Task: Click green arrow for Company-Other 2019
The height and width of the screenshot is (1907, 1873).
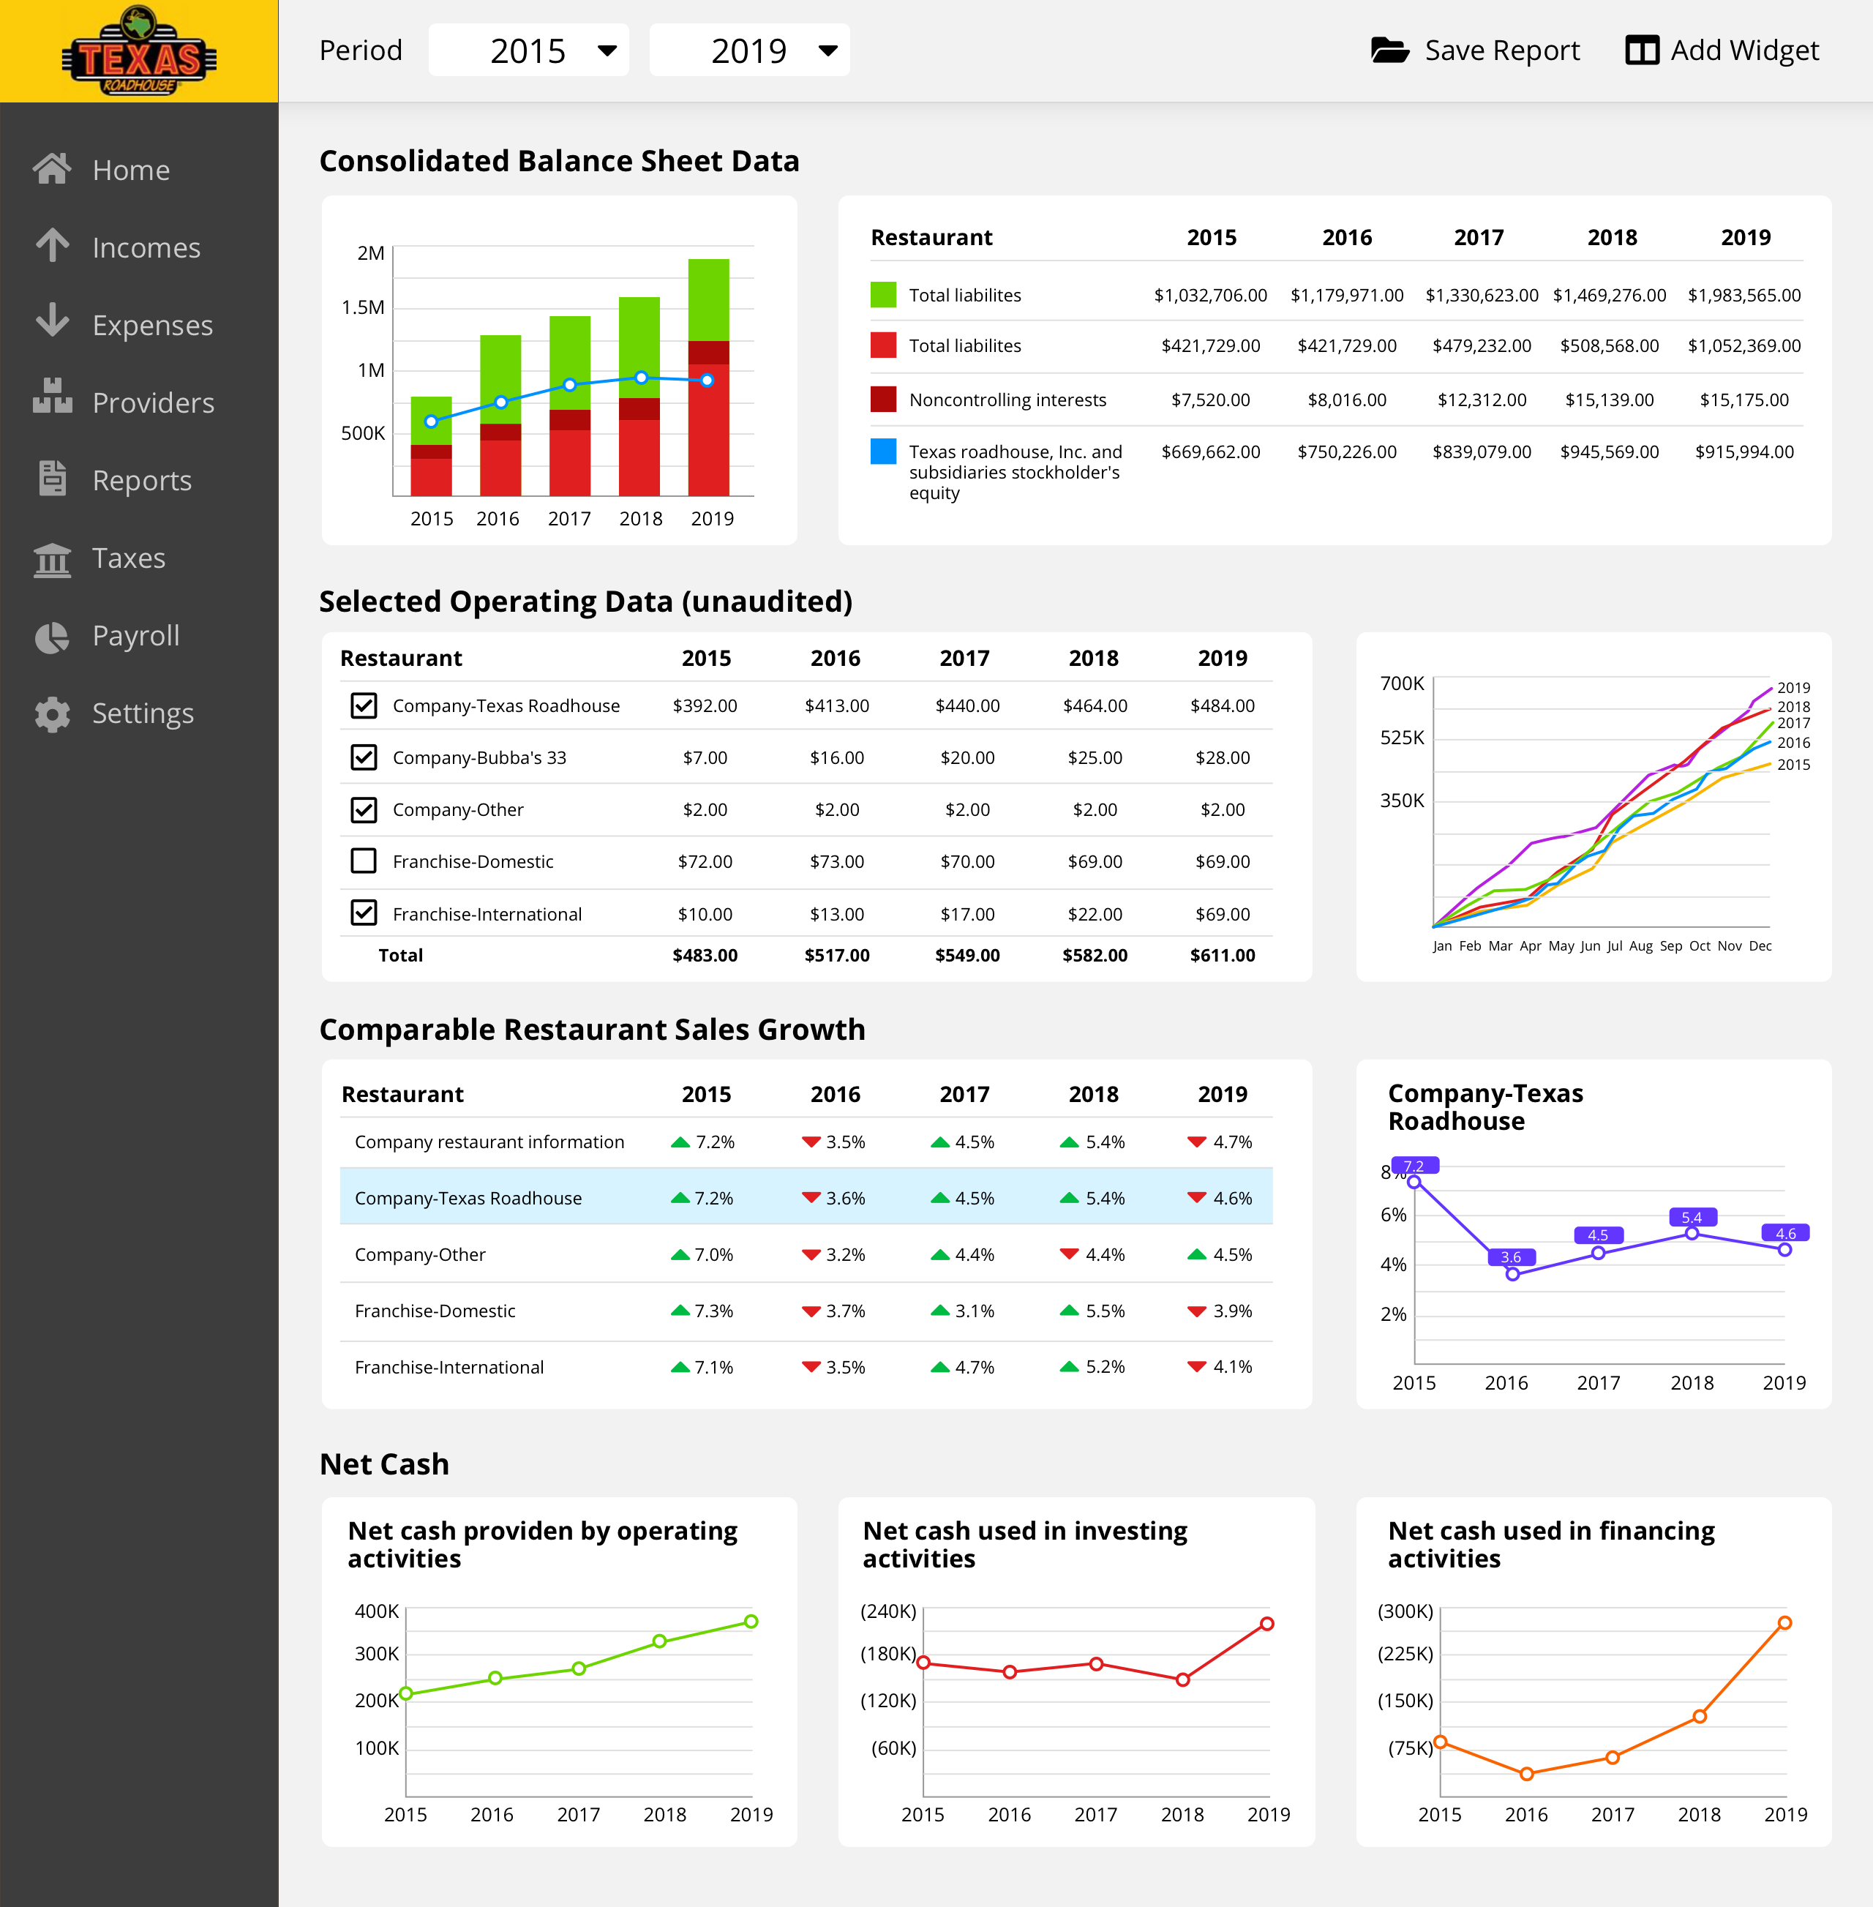Action: (1197, 1254)
